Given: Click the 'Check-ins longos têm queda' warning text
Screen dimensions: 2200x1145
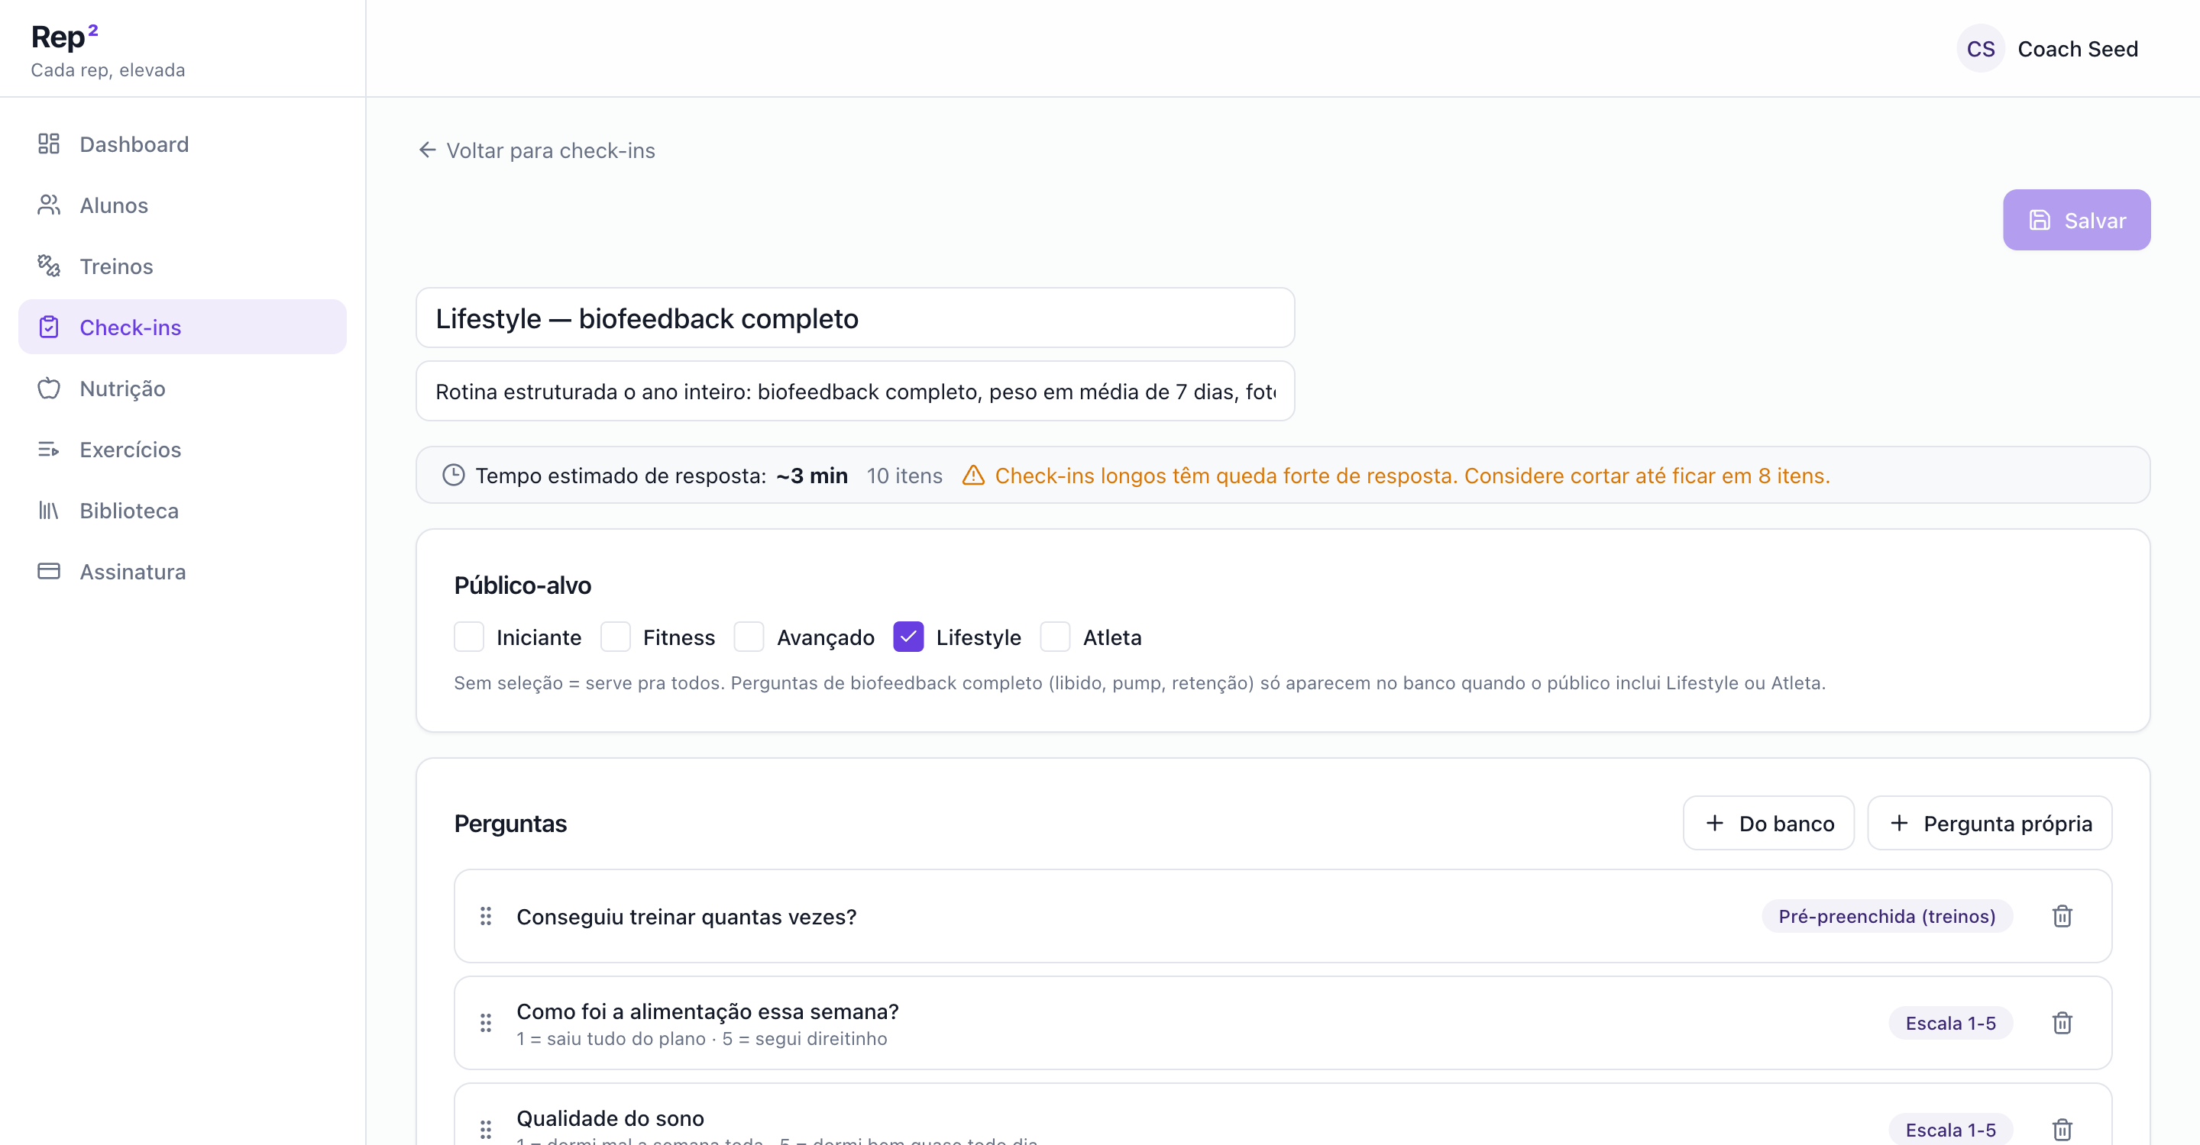Looking at the screenshot, I should pos(1412,476).
